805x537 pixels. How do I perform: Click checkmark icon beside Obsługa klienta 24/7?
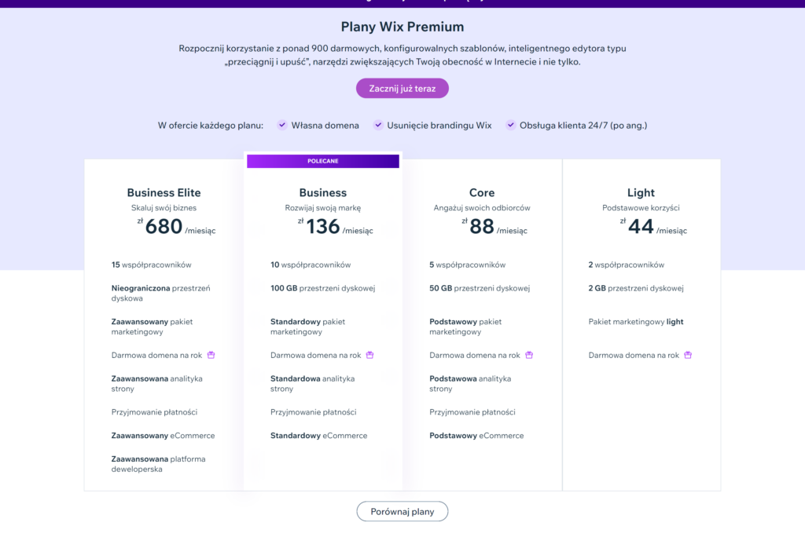coord(510,125)
